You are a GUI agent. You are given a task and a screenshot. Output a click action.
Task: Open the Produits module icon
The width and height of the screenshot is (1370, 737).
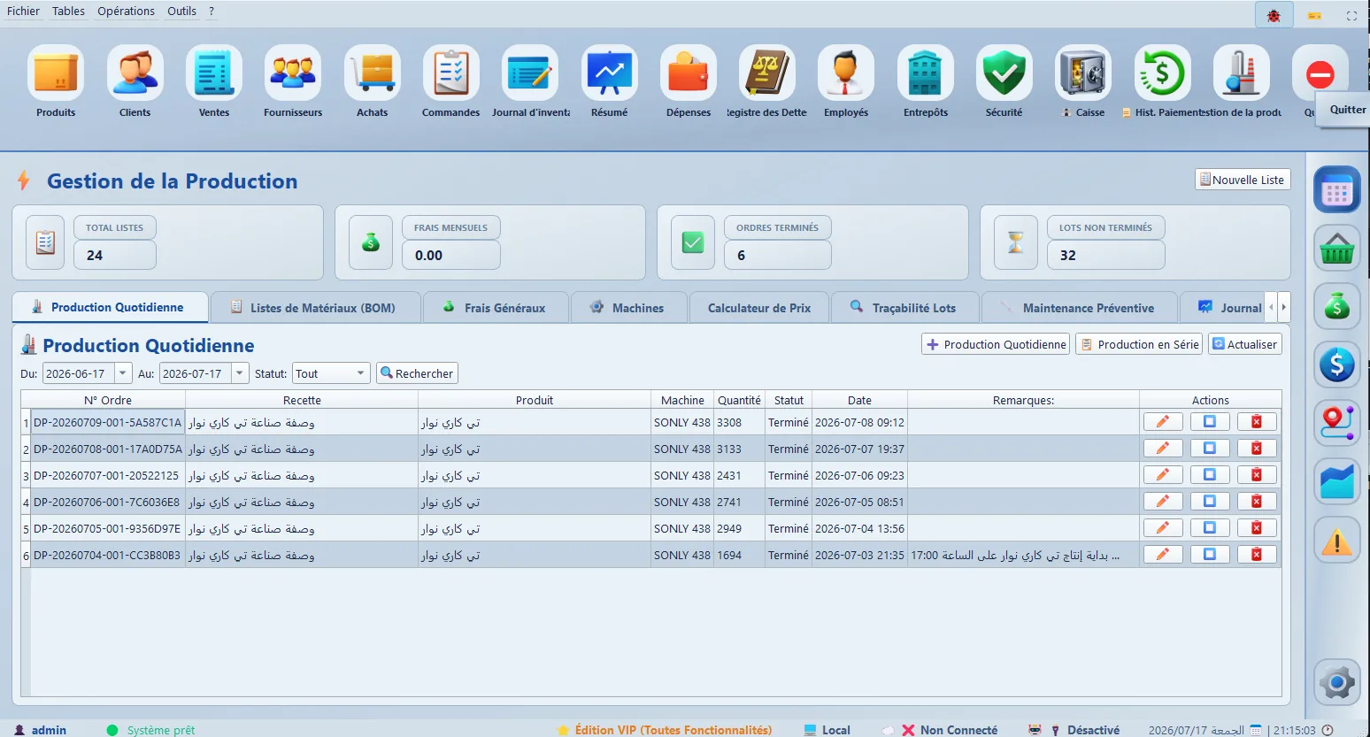click(56, 73)
